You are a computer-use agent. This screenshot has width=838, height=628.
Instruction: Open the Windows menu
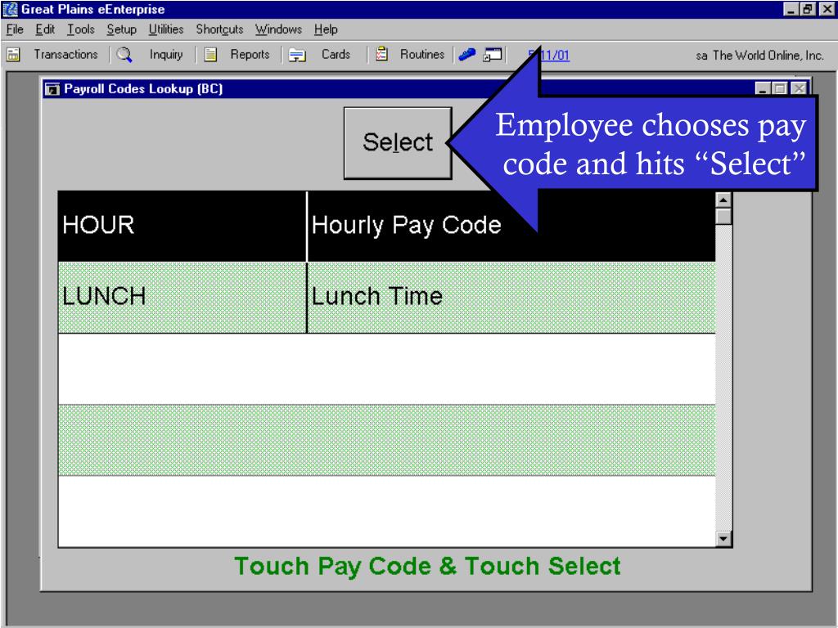point(278,29)
